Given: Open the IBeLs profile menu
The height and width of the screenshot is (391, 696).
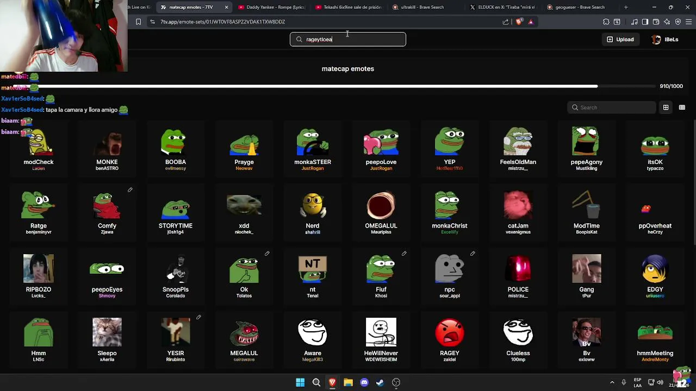Looking at the screenshot, I should (665, 39).
